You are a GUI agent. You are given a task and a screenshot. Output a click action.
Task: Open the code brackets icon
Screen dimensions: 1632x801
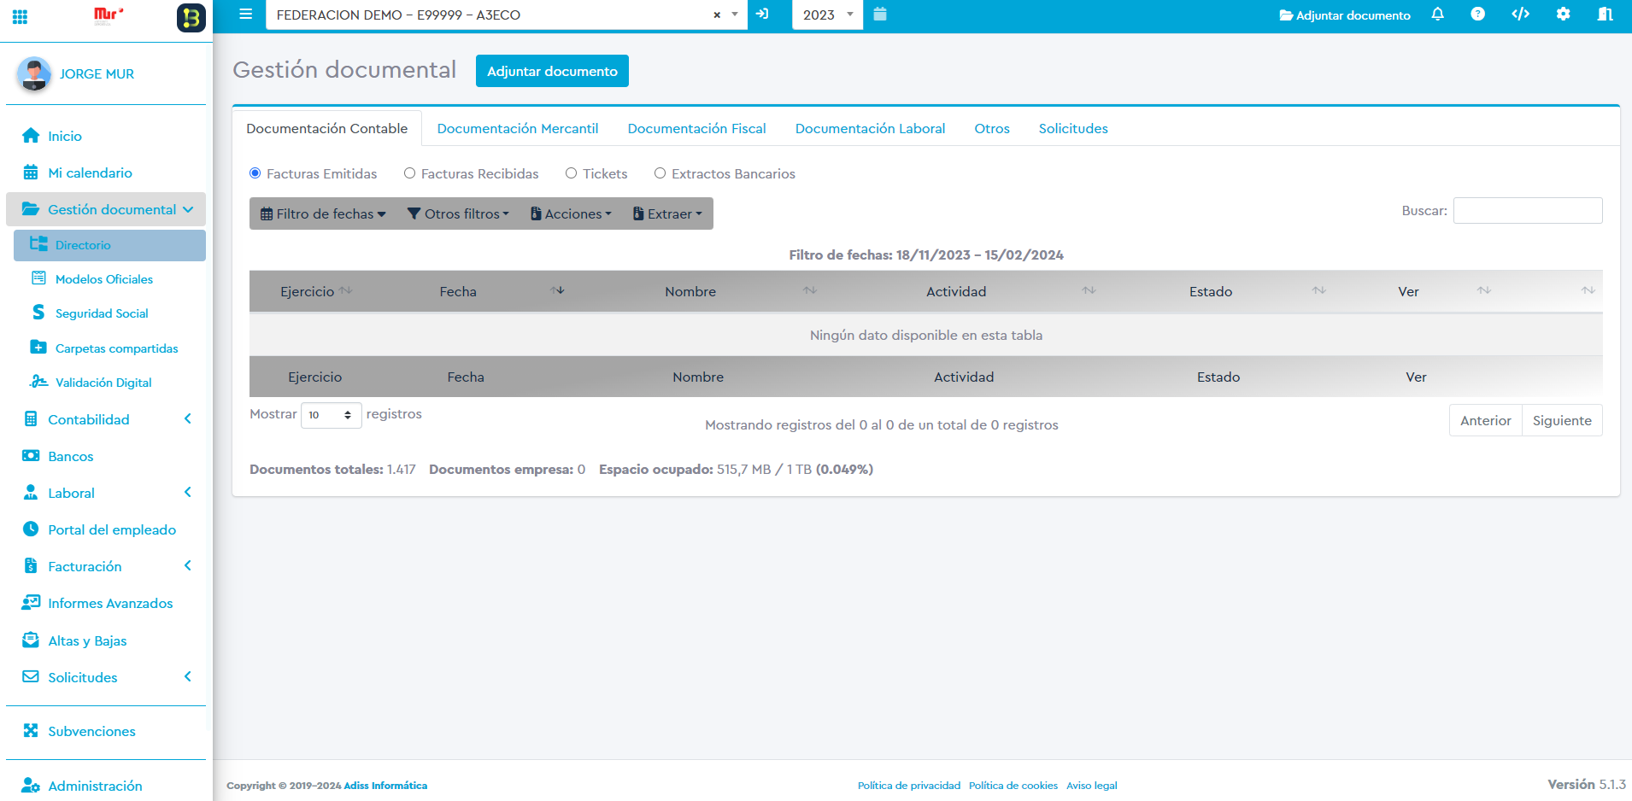tap(1520, 15)
